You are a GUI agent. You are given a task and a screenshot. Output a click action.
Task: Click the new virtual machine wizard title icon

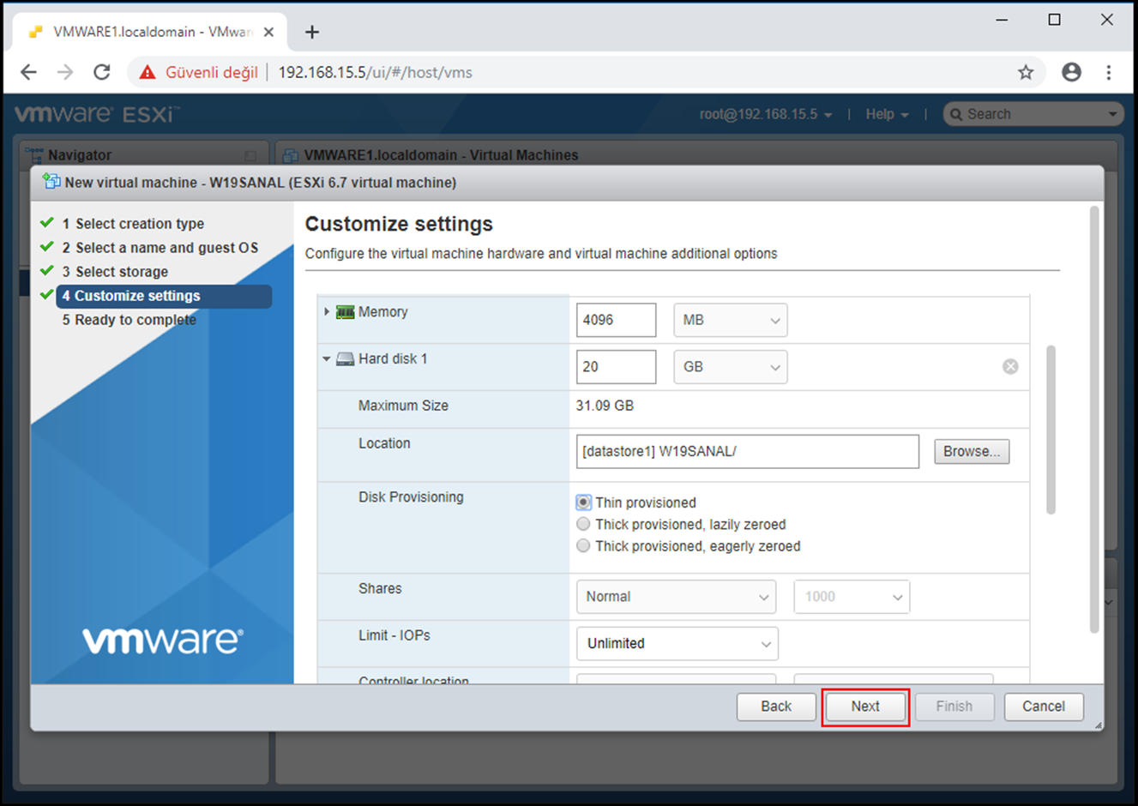pyautogui.click(x=51, y=182)
